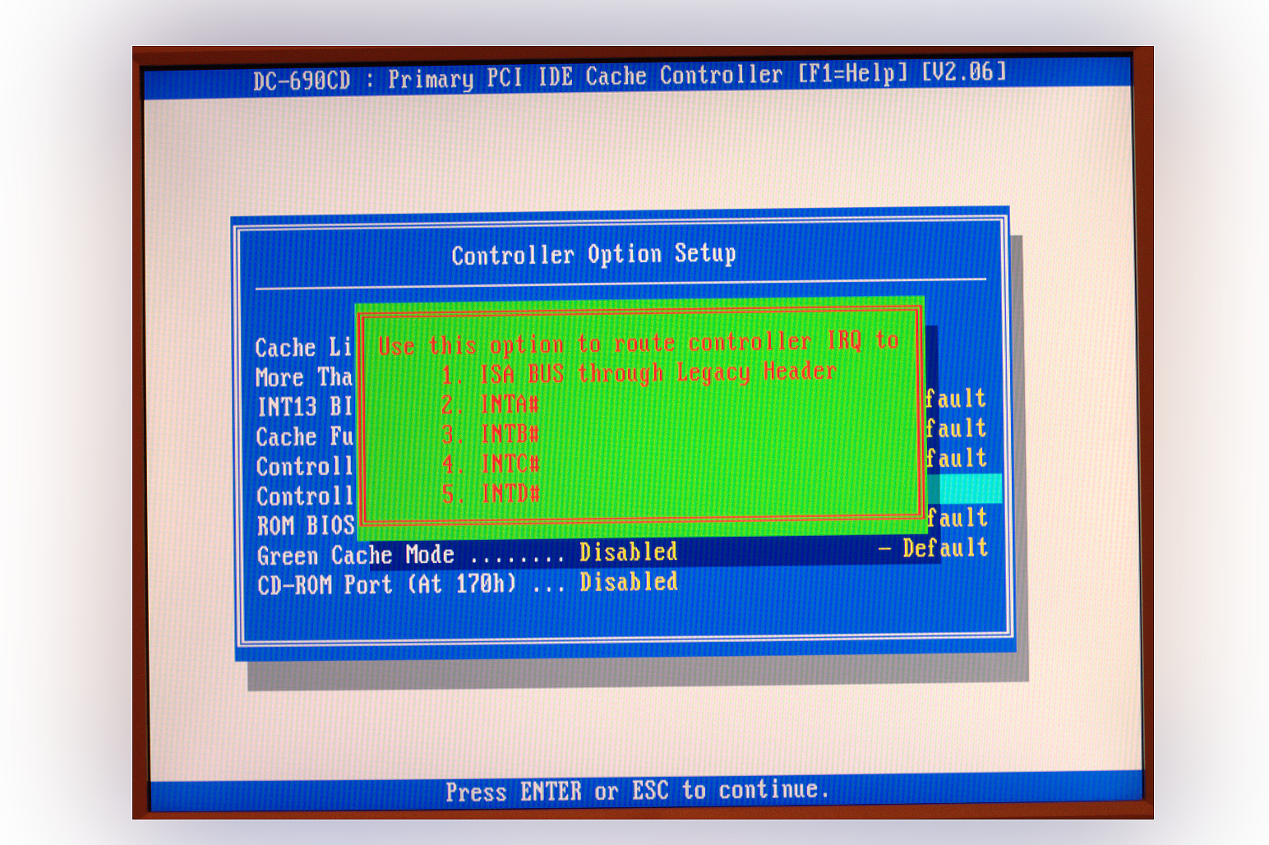1269x845 pixels.
Task: Select the ROM BIOS menu row
Action: click(x=305, y=526)
